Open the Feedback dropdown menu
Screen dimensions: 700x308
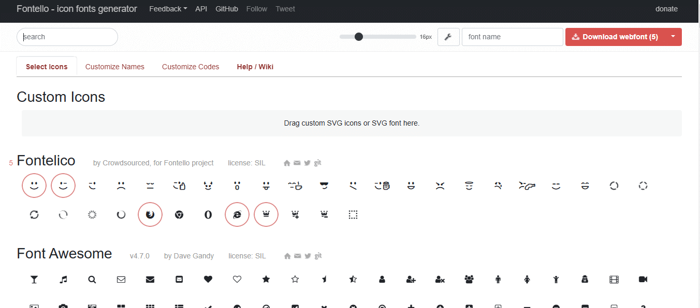point(168,9)
